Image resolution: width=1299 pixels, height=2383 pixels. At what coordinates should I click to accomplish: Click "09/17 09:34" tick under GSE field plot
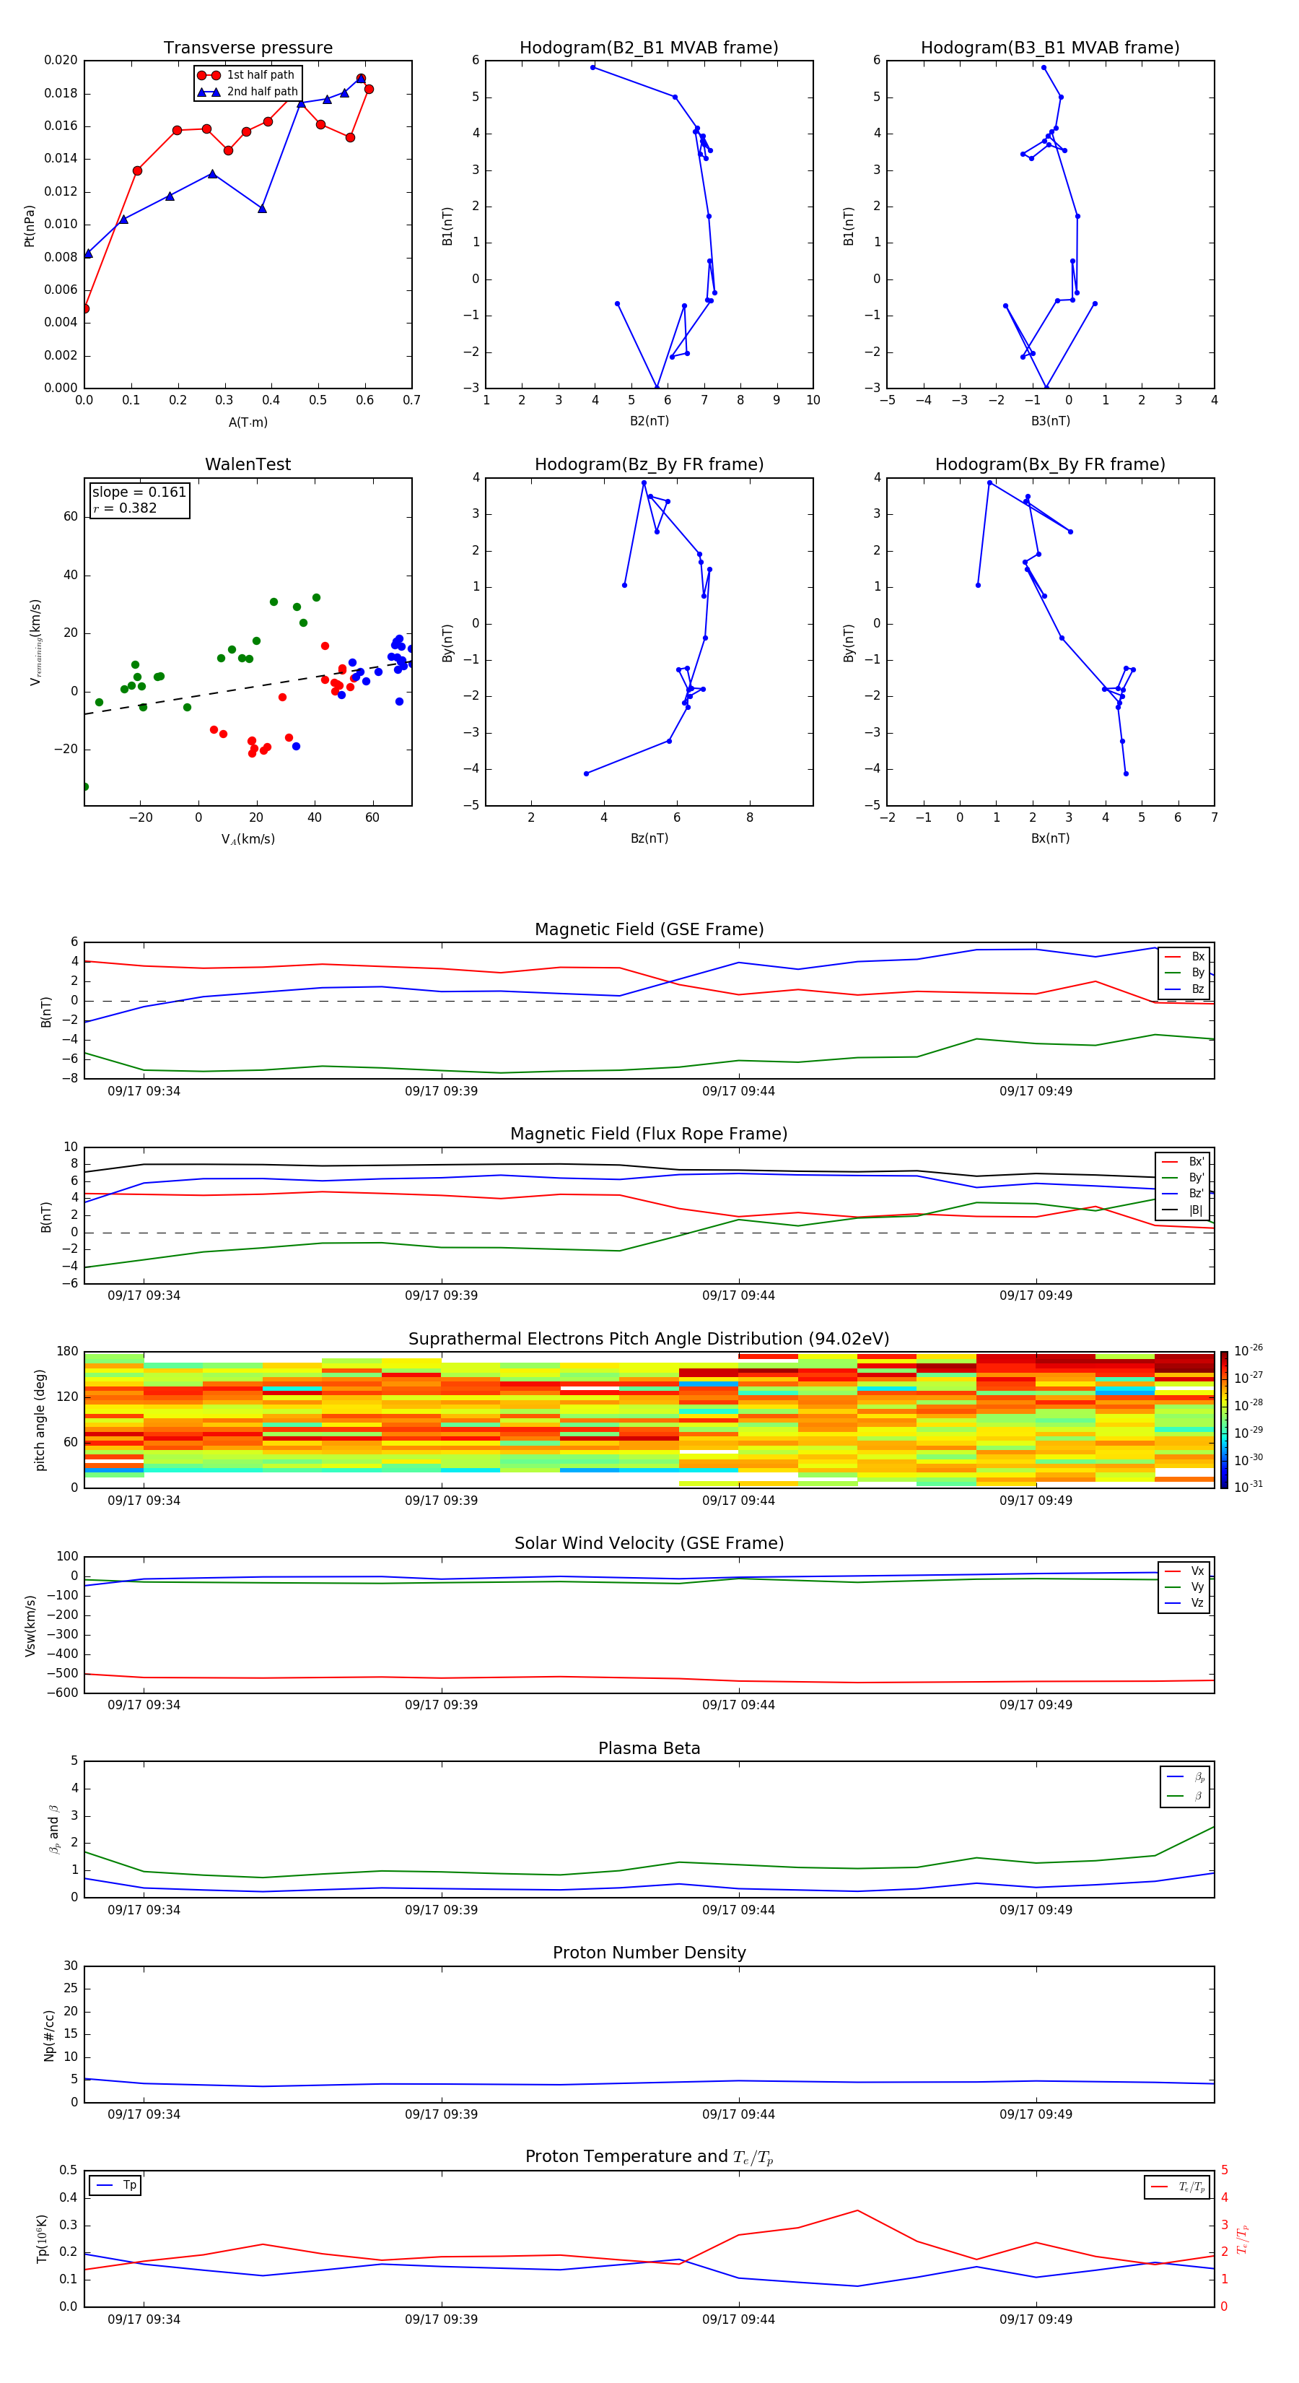pyautogui.click(x=144, y=1092)
